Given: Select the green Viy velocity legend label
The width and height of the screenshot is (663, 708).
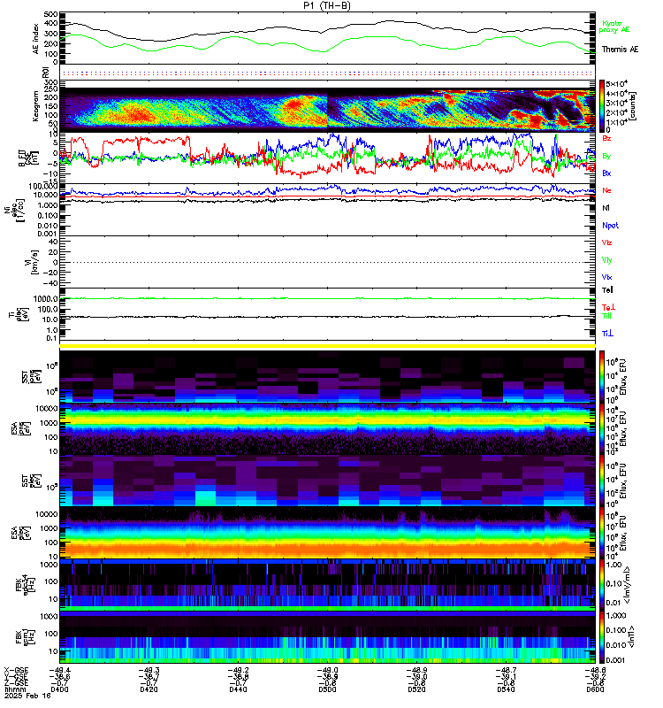Looking at the screenshot, I should [606, 260].
